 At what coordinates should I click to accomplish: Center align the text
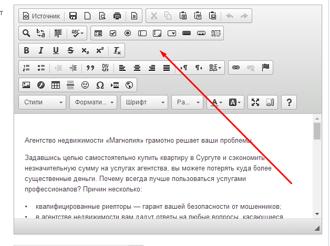[137, 68]
